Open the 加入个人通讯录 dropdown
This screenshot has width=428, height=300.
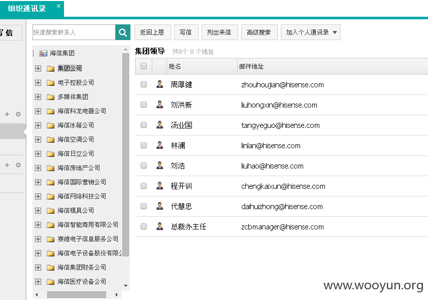311,32
